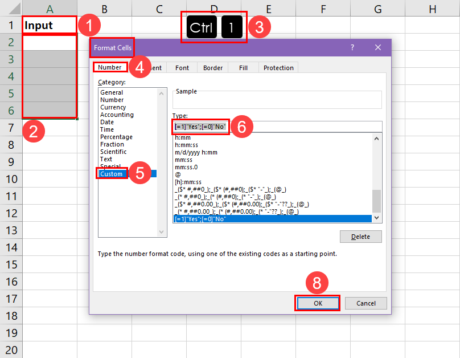Image resolution: width=460 pixels, height=358 pixels.
Task: Close the Format Cells dialog
Action: (378, 47)
